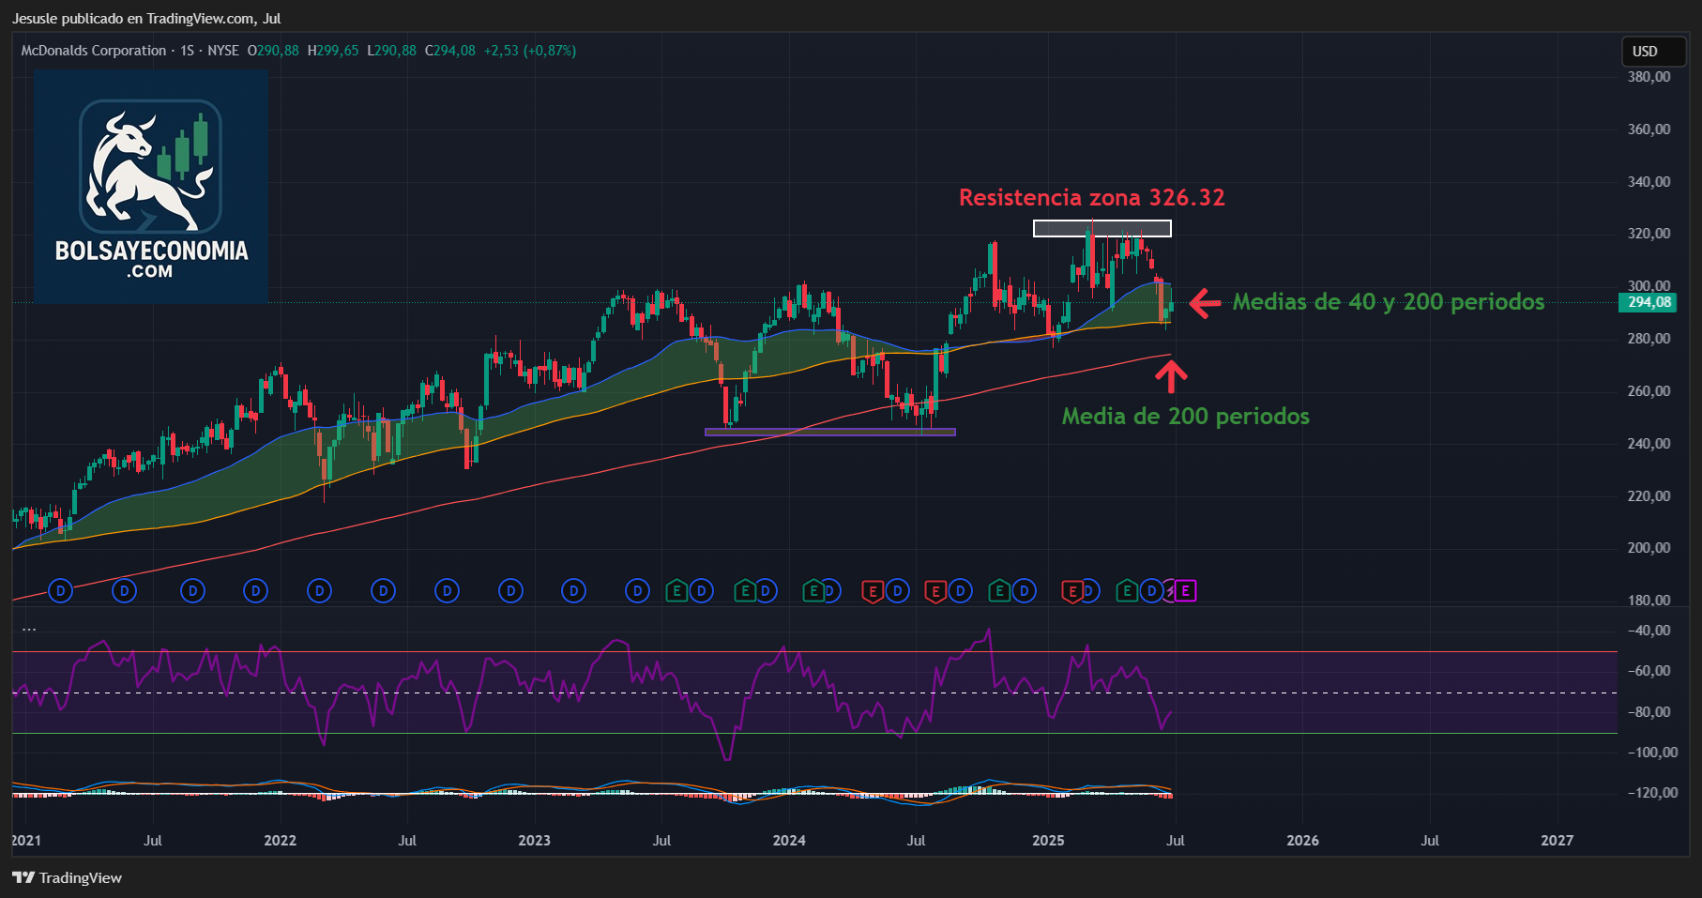This screenshot has width=1702, height=898.
Task: Click the '2026' label on the time axis
Action: 1302,840
